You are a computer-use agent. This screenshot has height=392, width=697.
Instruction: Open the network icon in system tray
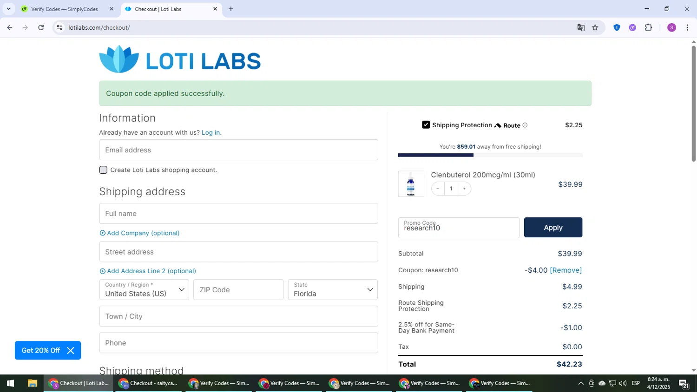click(612, 383)
